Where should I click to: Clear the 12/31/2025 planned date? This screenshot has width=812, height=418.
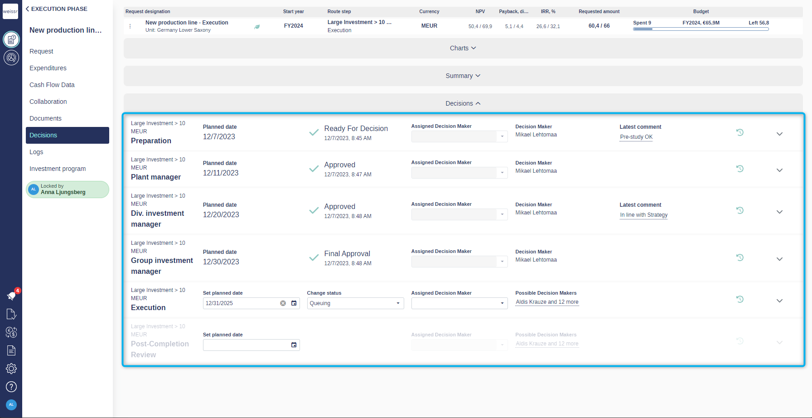(283, 303)
